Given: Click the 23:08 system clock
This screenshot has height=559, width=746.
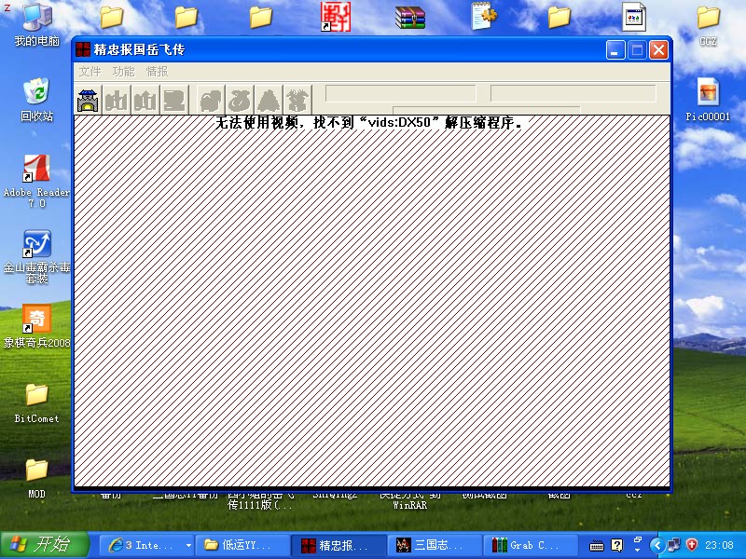Looking at the screenshot, I should (x=719, y=545).
